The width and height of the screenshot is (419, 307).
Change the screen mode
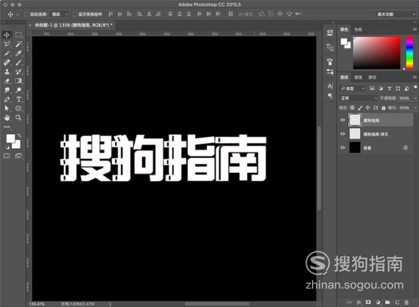[19, 155]
